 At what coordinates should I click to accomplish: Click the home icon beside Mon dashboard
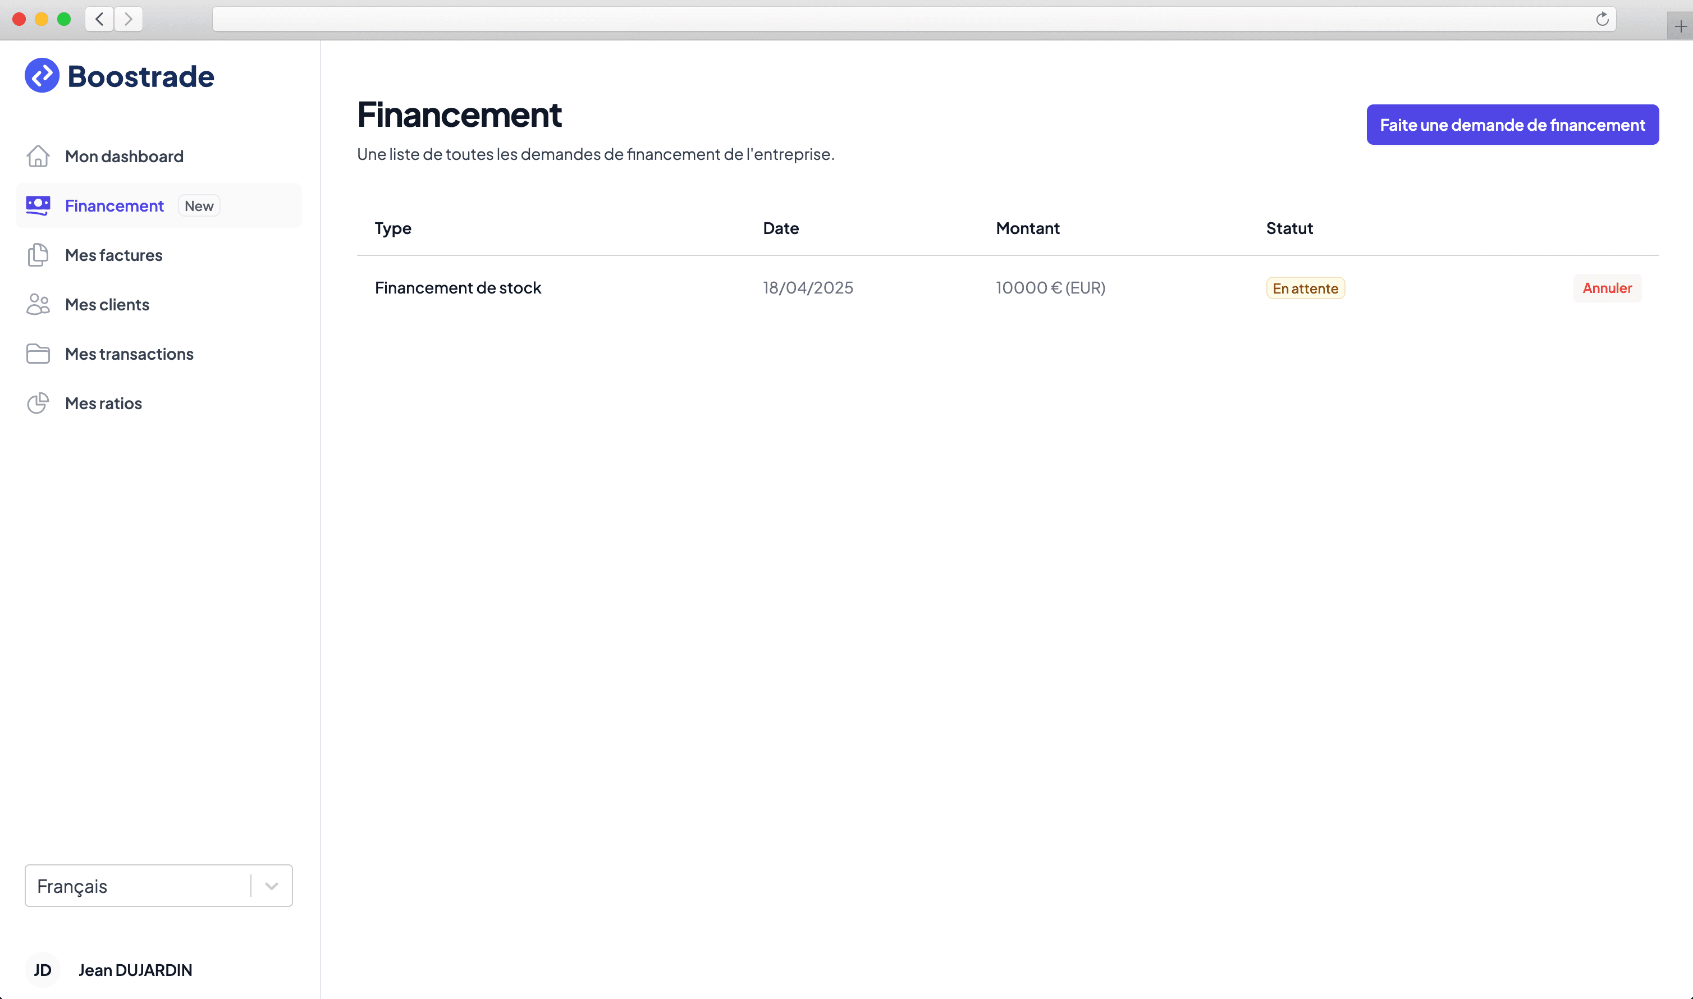point(38,156)
